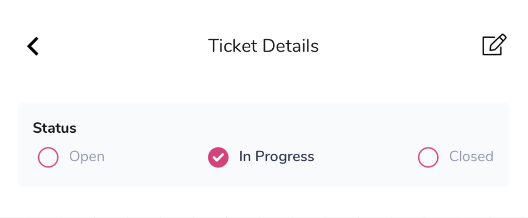Viewport: 528px width, 218px height.
Task: Set ticket status to Open
Action: tap(48, 157)
